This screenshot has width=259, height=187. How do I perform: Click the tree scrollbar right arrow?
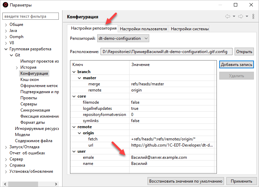coord(56,184)
